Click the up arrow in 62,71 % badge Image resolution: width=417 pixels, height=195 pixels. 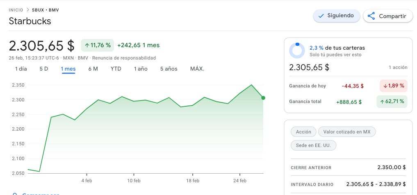coord(382,101)
